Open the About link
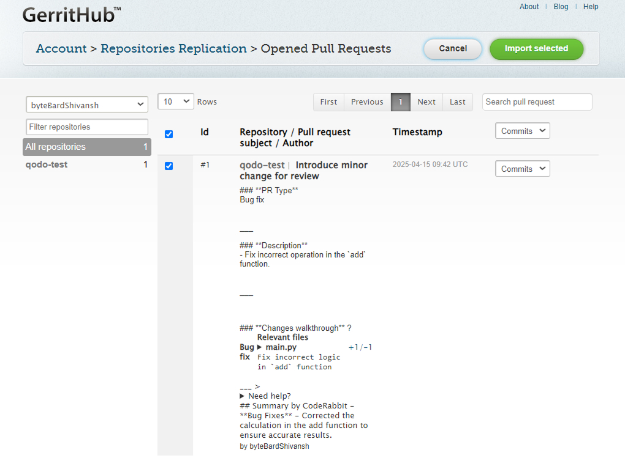Screen dimensions: 625x469 (x=529, y=7)
